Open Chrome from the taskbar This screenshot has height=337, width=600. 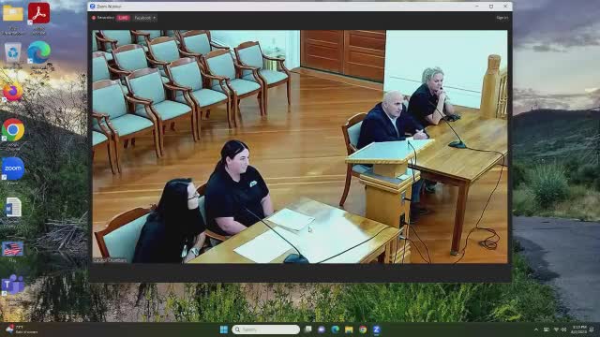click(x=363, y=330)
